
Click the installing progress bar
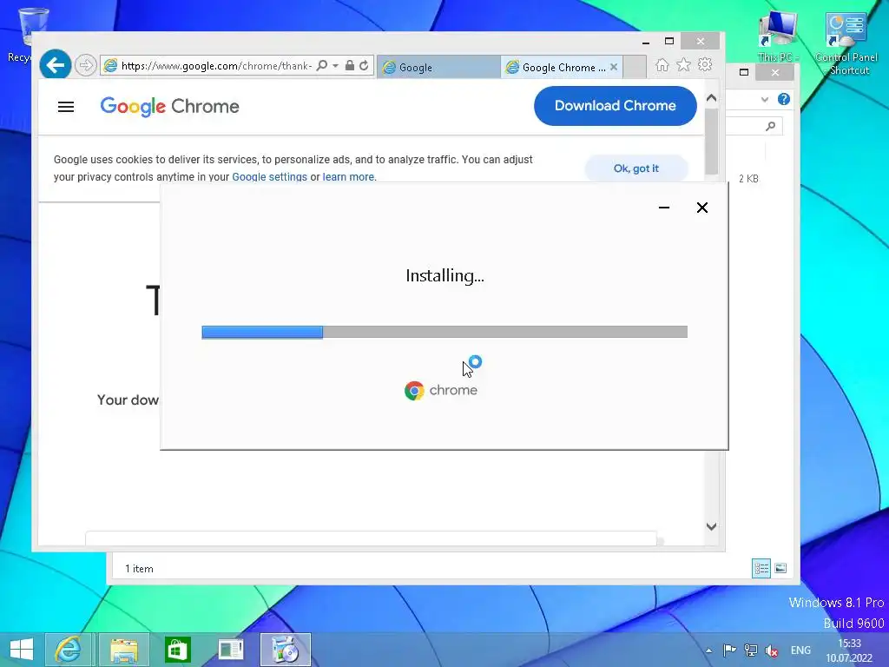[x=444, y=332]
